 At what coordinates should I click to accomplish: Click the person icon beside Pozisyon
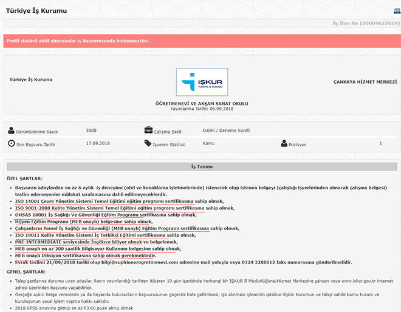[284, 143]
